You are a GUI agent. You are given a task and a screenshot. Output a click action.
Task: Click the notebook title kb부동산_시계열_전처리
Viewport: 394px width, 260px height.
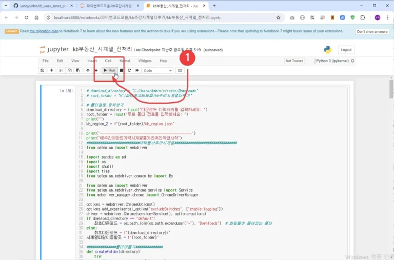click(102, 49)
